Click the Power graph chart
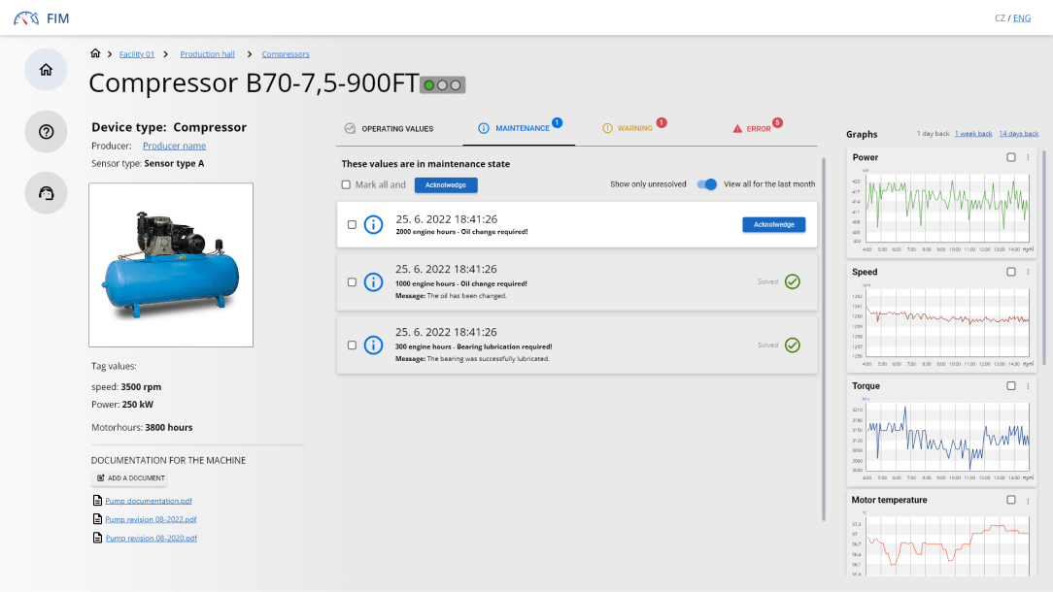The height and width of the screenshot is (592, 1053). [947, 208]
